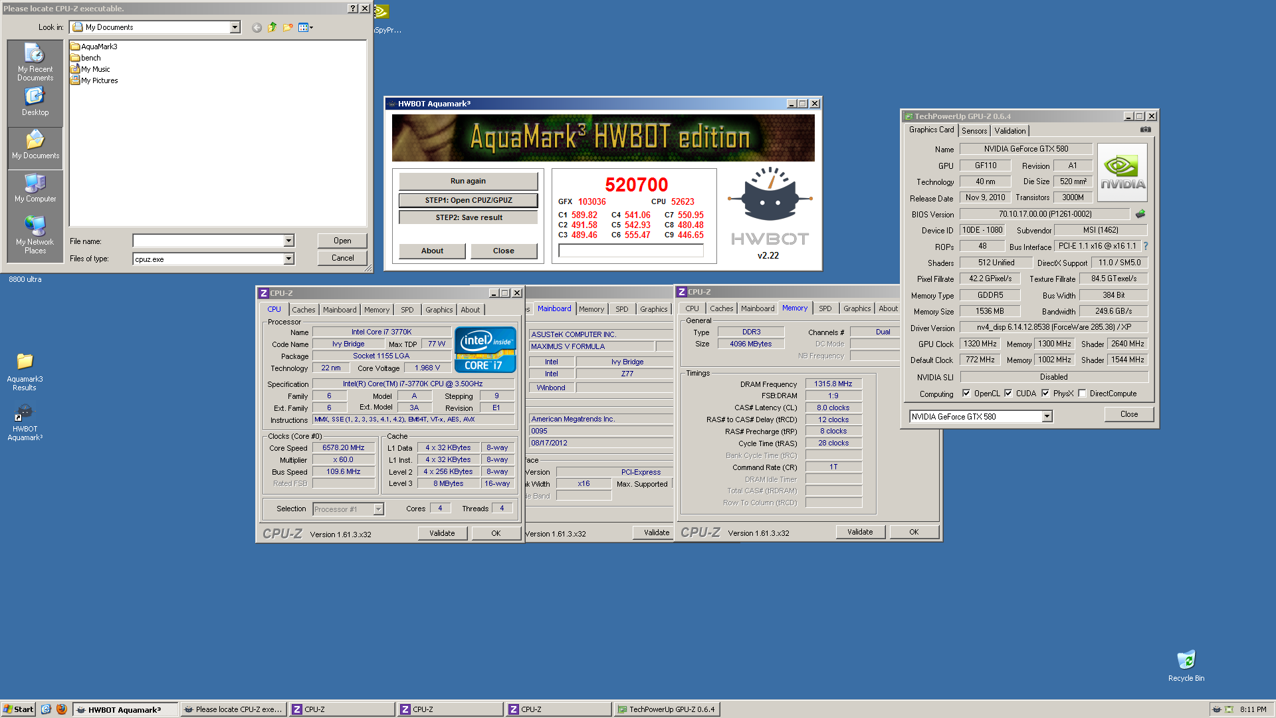This screenshot has width=1276, height=718.
Task: Click Close button in Aquamark window
Action: pyautogui.click(x=503, y=251)
